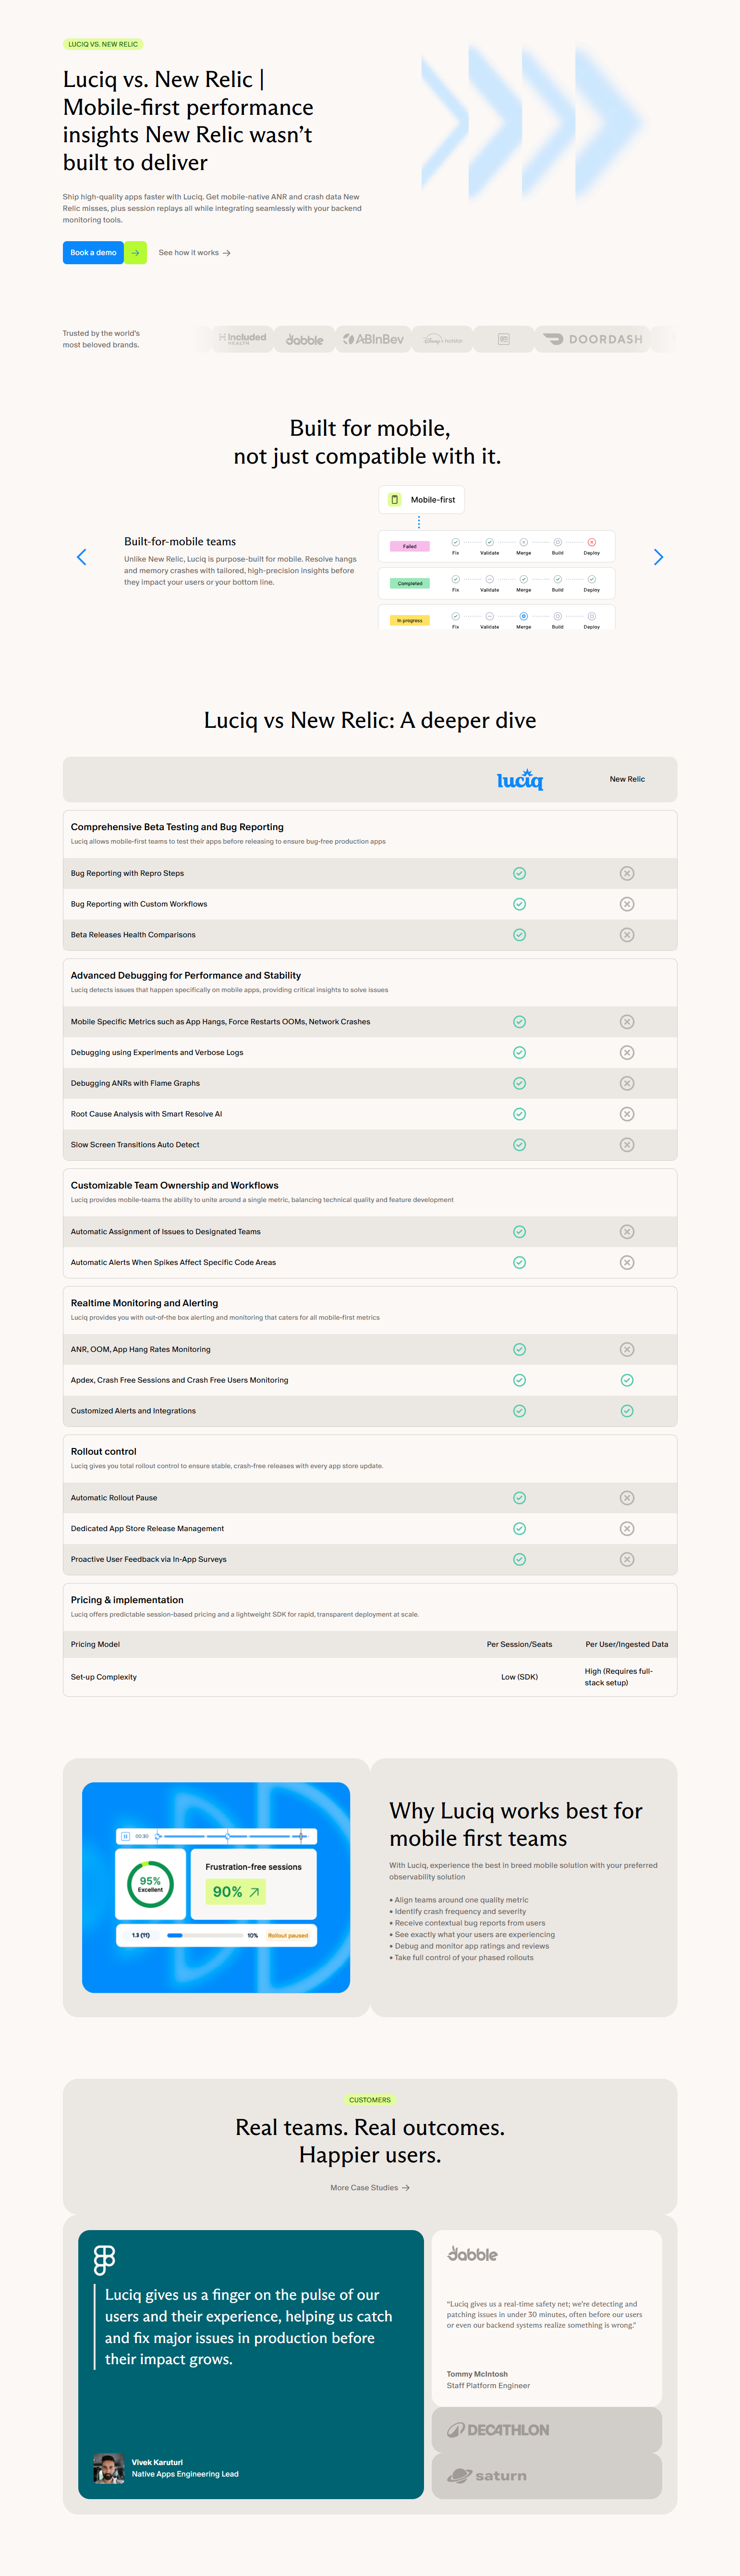Viewport: 740px width, 2576px height.
Task: Click the Mobile-first phone badge above the pipeline
Action: click(x=422, y=499)
